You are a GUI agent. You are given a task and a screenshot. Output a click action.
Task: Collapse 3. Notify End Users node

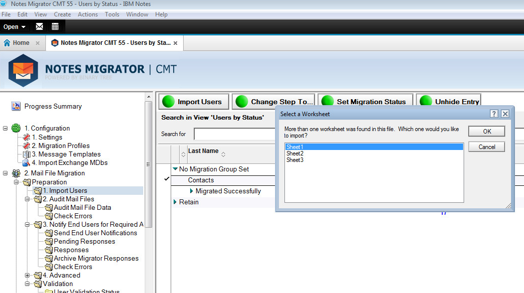[27, 225]
